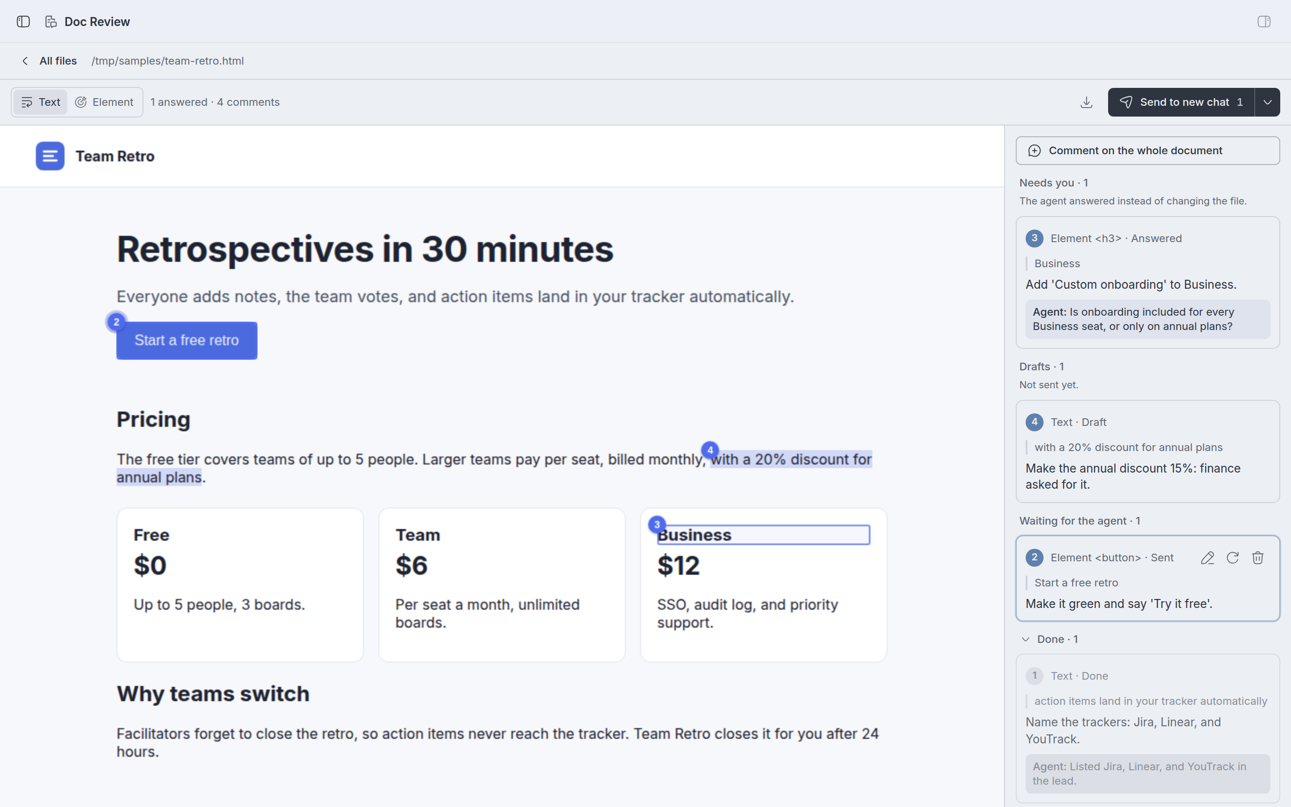The image size is (1291, 807).
Task: Delete the 'Start a free retro' comment with the trash icon
Action: coord(1257,558)
